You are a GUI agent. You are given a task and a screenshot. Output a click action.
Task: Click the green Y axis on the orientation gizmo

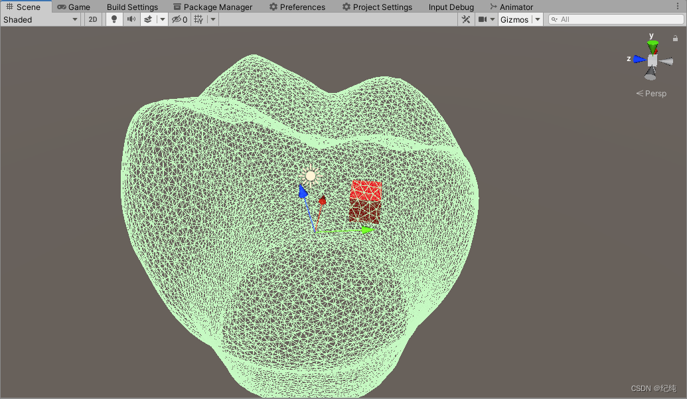652,44
